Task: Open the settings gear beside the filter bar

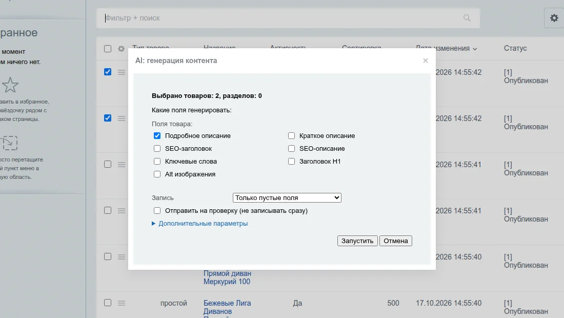Action: [x=554, y=18]
